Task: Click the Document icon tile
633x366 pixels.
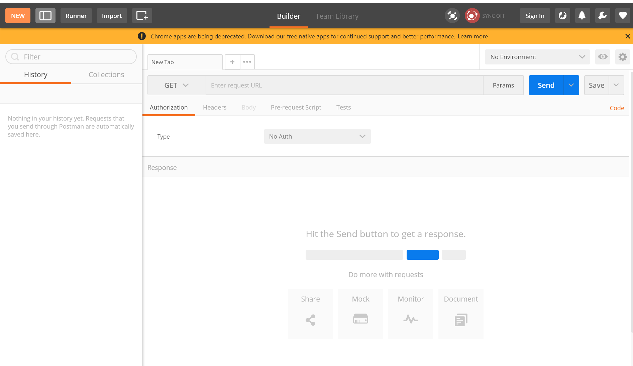Action: (x=461, y=314)
